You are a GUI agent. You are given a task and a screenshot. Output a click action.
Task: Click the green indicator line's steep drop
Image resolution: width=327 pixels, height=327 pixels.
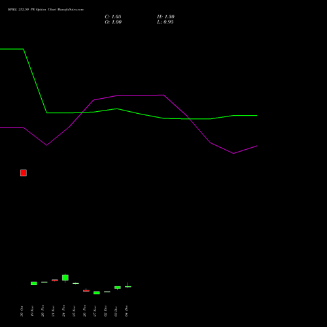pos(35,81)
